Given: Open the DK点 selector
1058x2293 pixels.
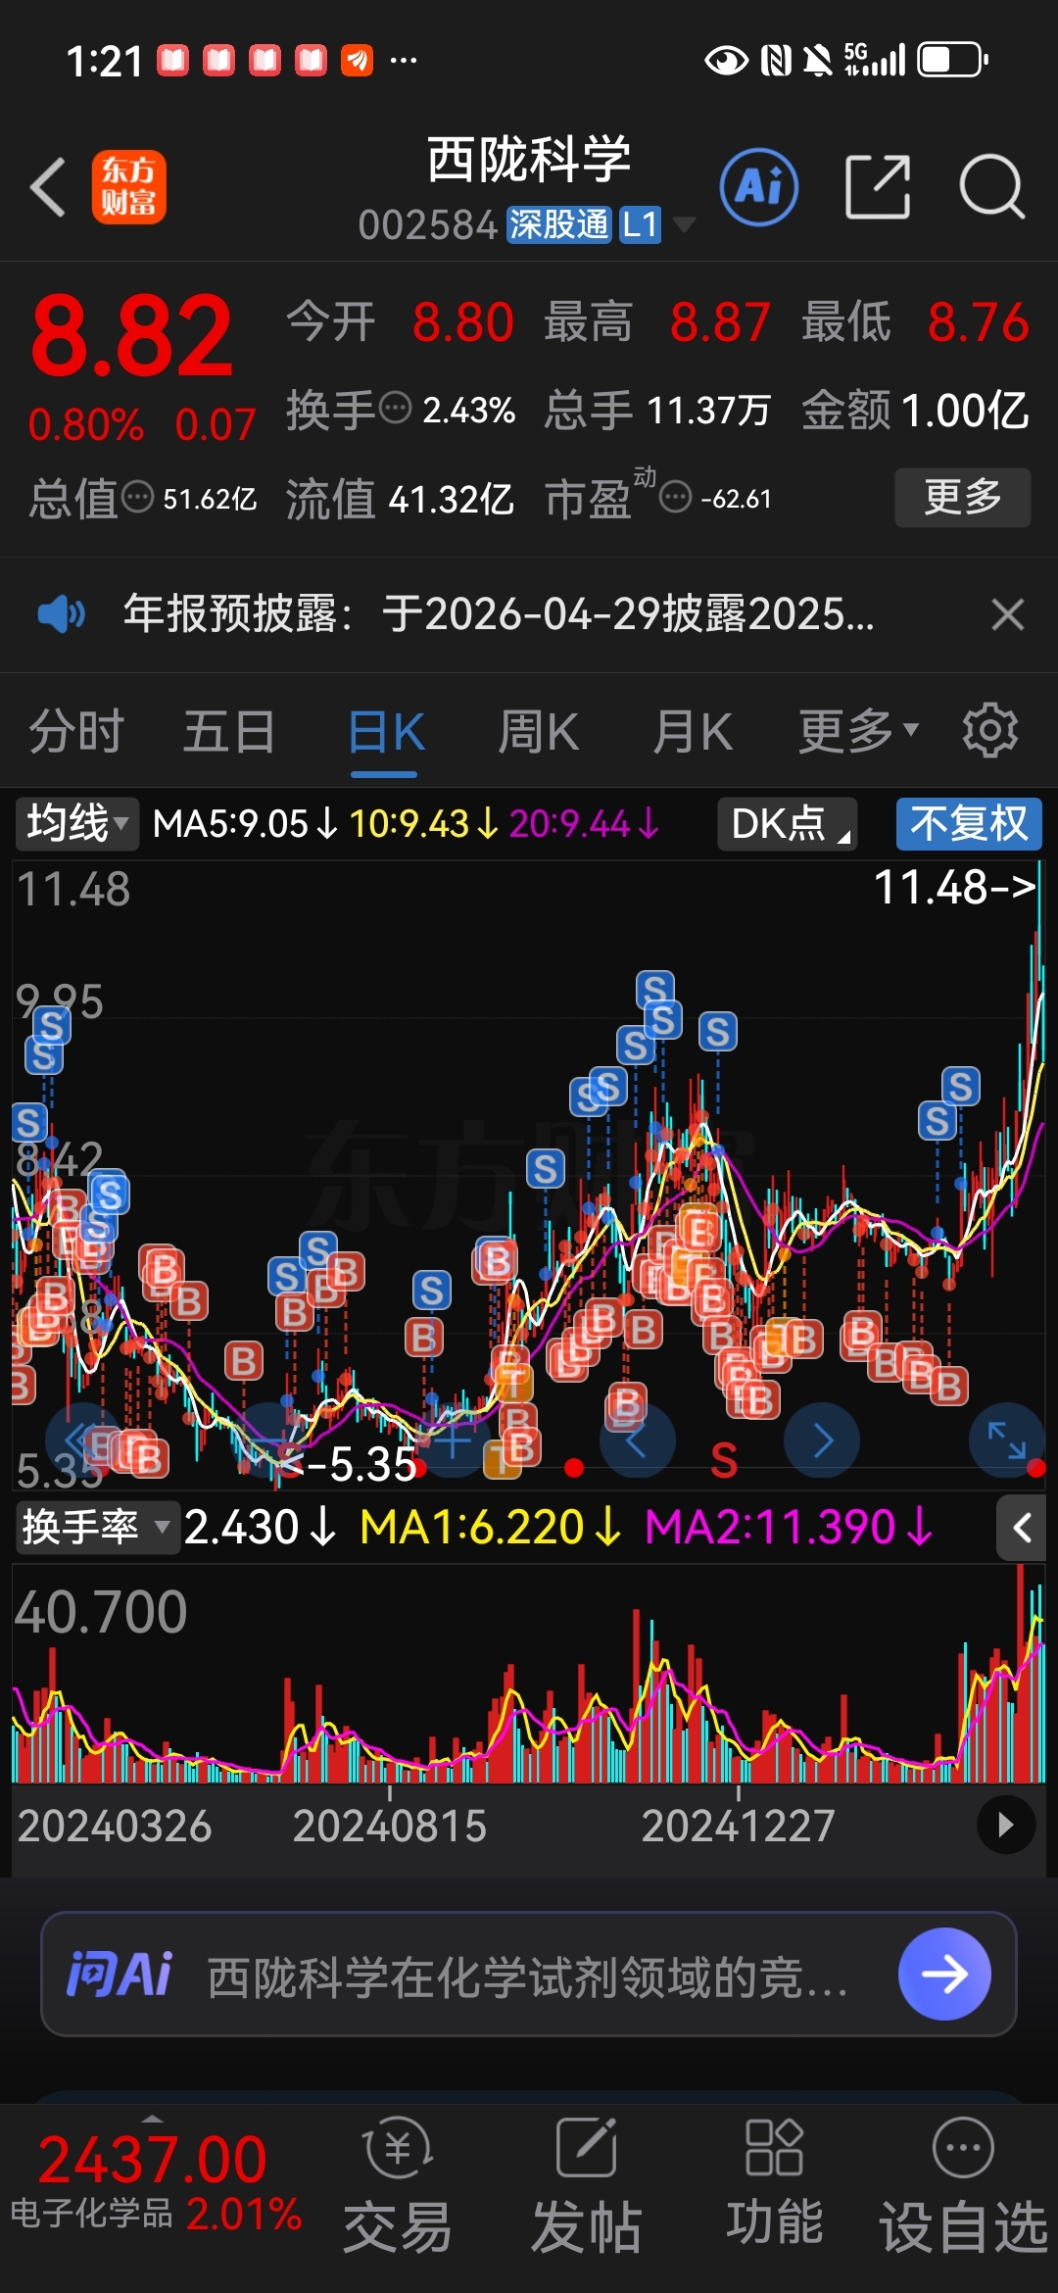Looking at the screenshot, I should (x=788, y=823).
